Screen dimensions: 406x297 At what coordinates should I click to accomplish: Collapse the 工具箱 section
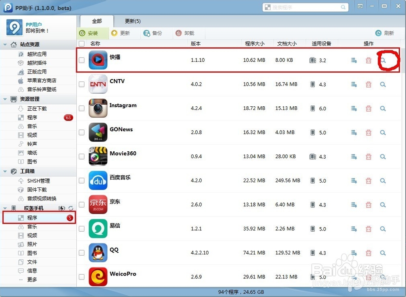click(x=5, y=171)
